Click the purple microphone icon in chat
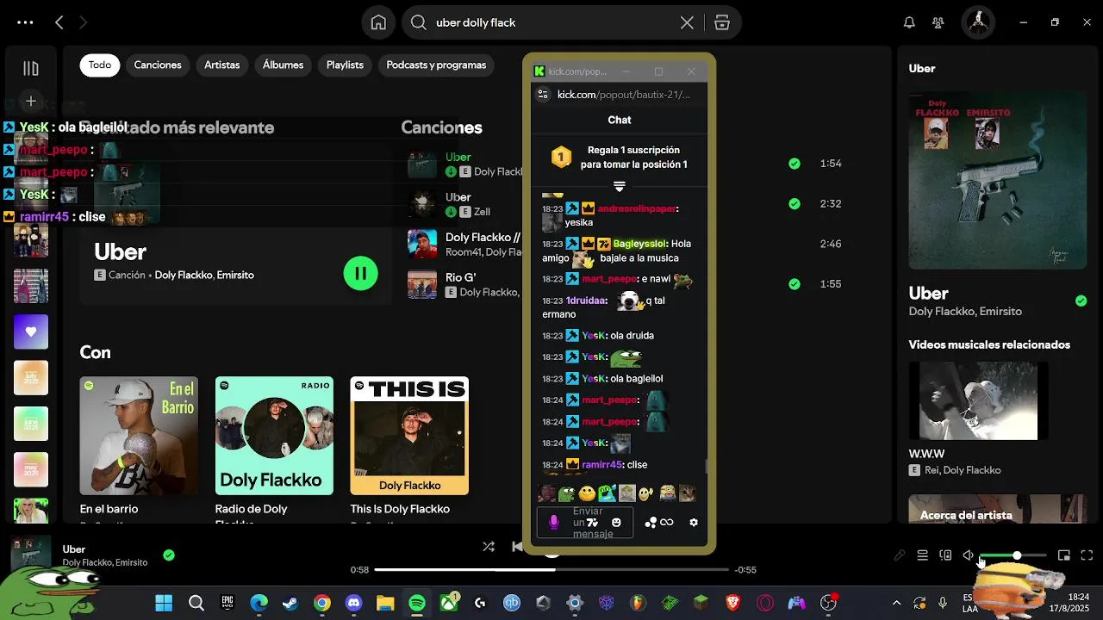 pos(554,522)
